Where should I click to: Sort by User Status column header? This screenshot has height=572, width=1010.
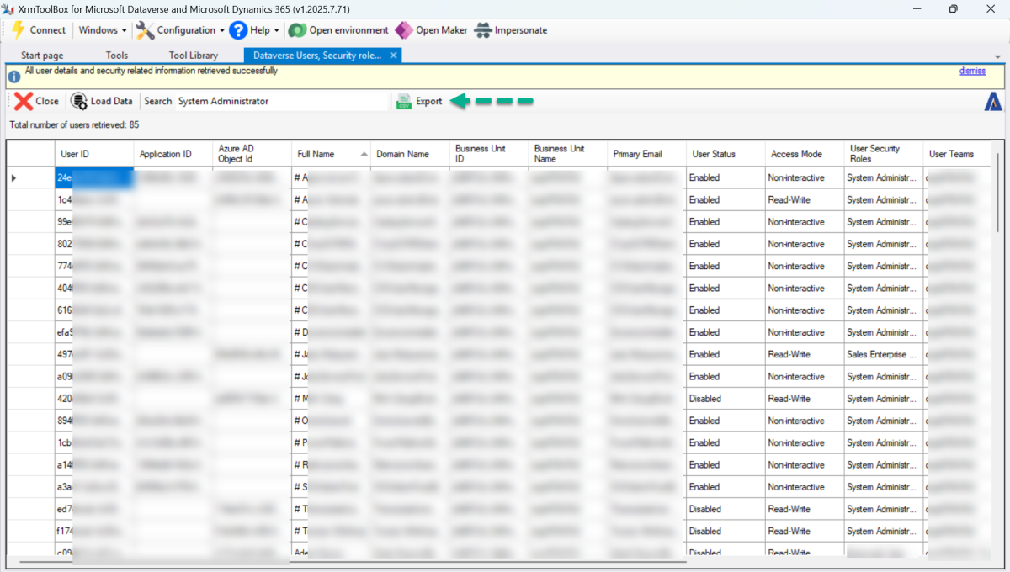click(x=726, y=154)
